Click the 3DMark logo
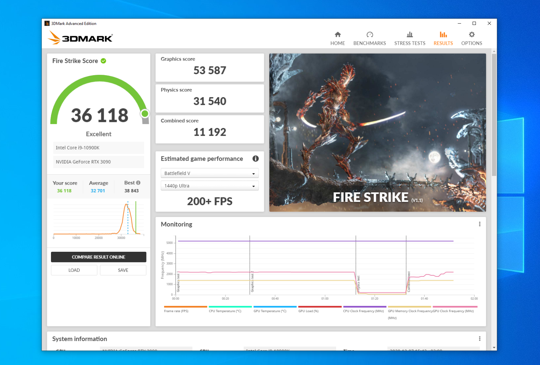Viewport: 540px width, 365px height. pyautogui.click(x=80, y=37)
